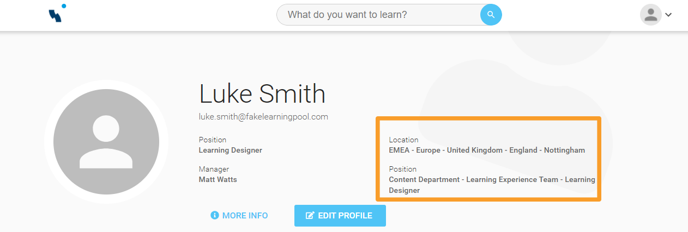Click manager name Matt Watts
The width and height of the screenshot is (688, 232).
[218, 179]
